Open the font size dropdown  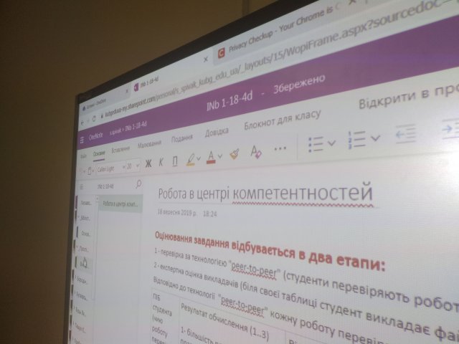(x=132, y=166)
